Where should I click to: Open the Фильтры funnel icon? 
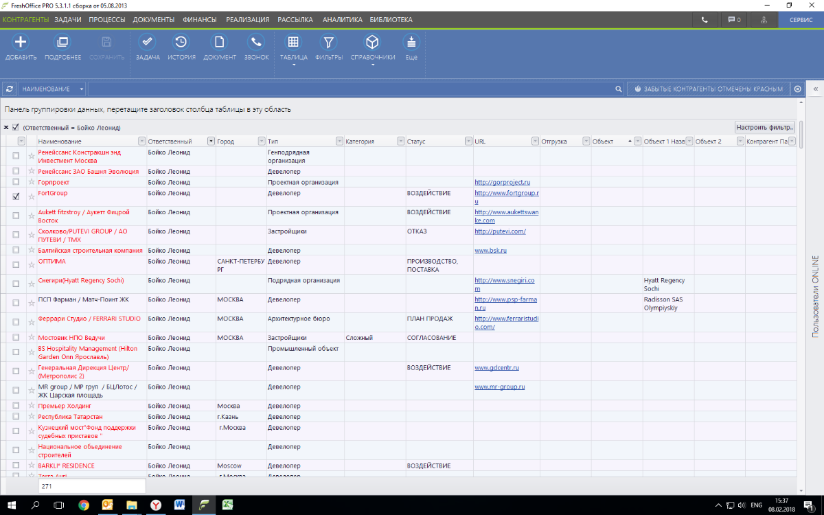[x=329, y=43]
